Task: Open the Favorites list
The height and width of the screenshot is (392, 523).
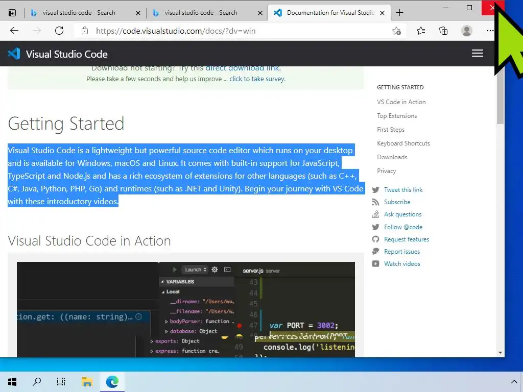Action: tap(421, 31)
